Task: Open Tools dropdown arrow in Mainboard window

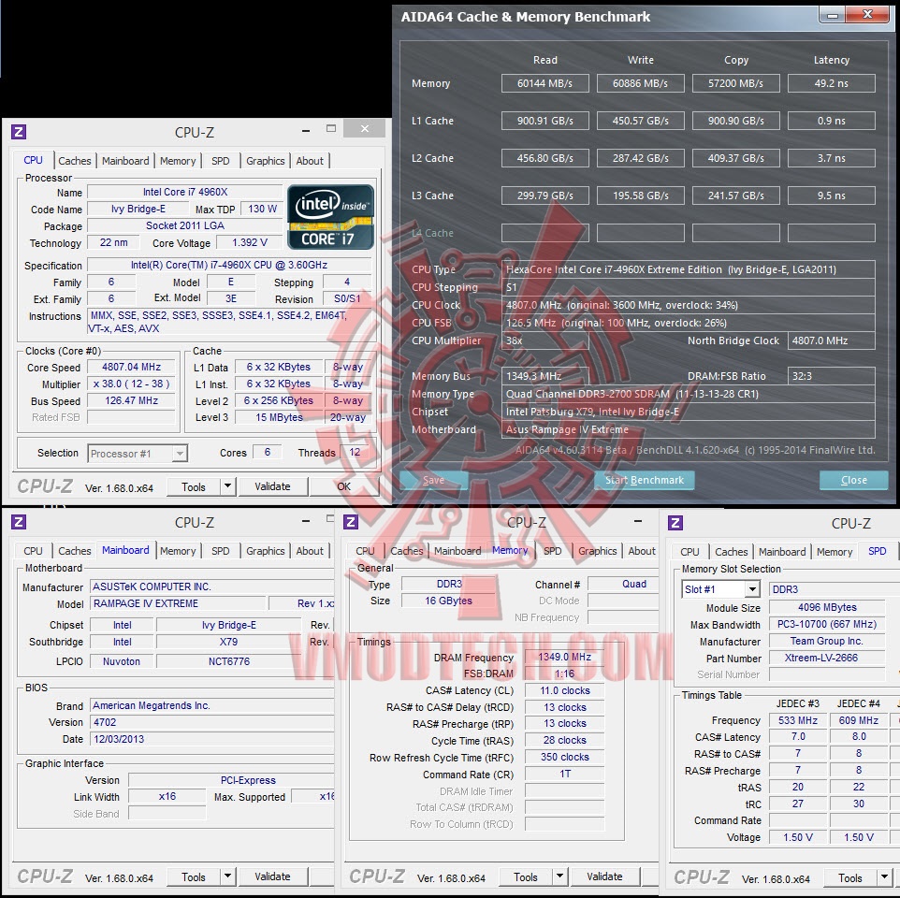Action: pos(228,876)
